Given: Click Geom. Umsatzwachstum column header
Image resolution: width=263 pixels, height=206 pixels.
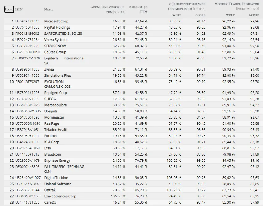Looking at the screenshot, I should point(108,9).
